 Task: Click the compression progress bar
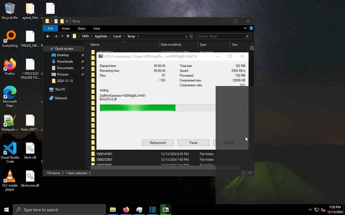[x=172, y=108]
